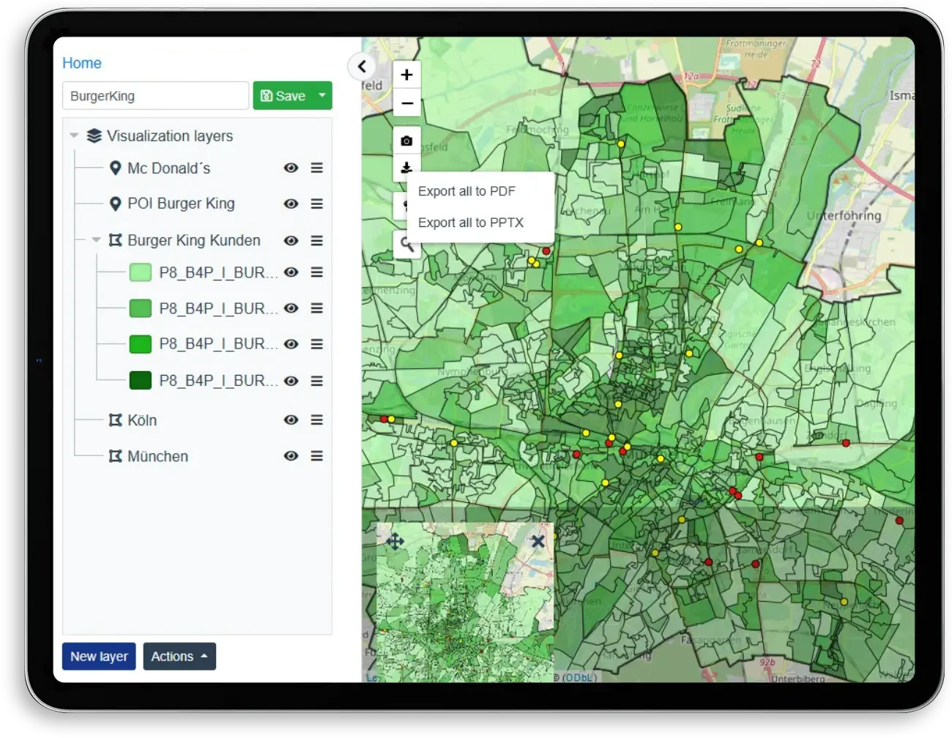Click the Visualization layers heading

coord(170,136)
